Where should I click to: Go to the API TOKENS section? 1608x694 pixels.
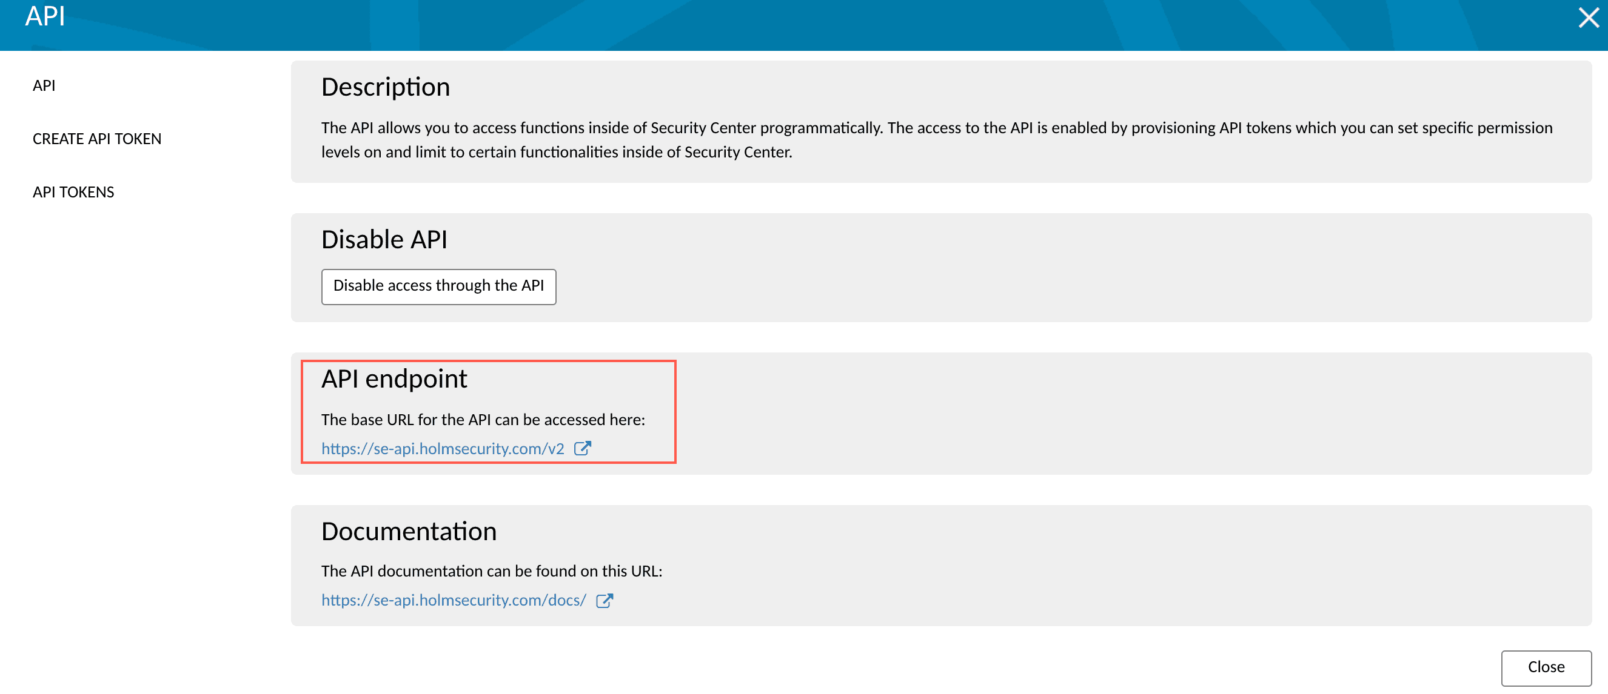73,192
